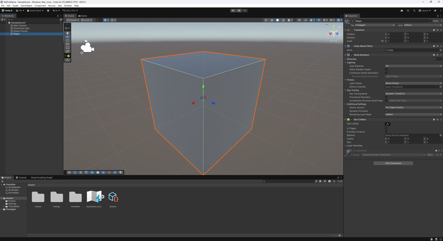This screenshot has height=241, width=443.
Task: Open Rendering Layer Mask dropdown
Action: (x=413, y=114)
